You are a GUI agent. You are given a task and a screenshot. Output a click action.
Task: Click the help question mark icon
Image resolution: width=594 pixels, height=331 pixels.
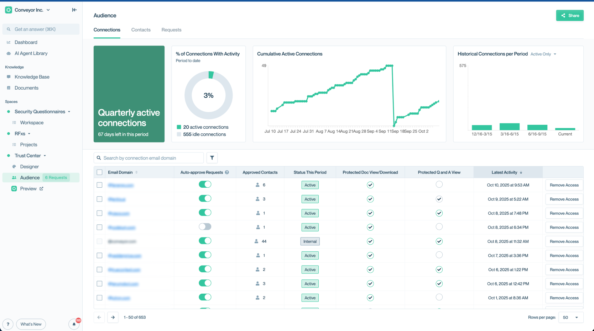coord(8,324)
